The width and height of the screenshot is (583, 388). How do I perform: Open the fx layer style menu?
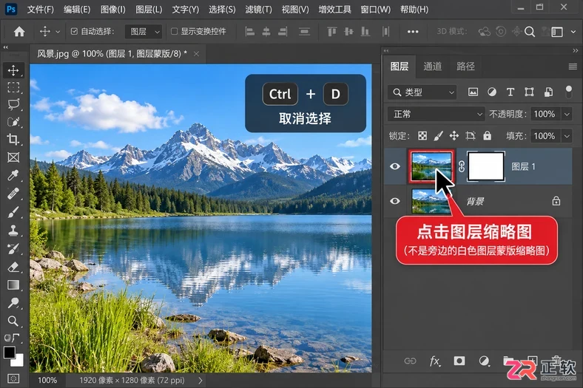click(434, 361)
